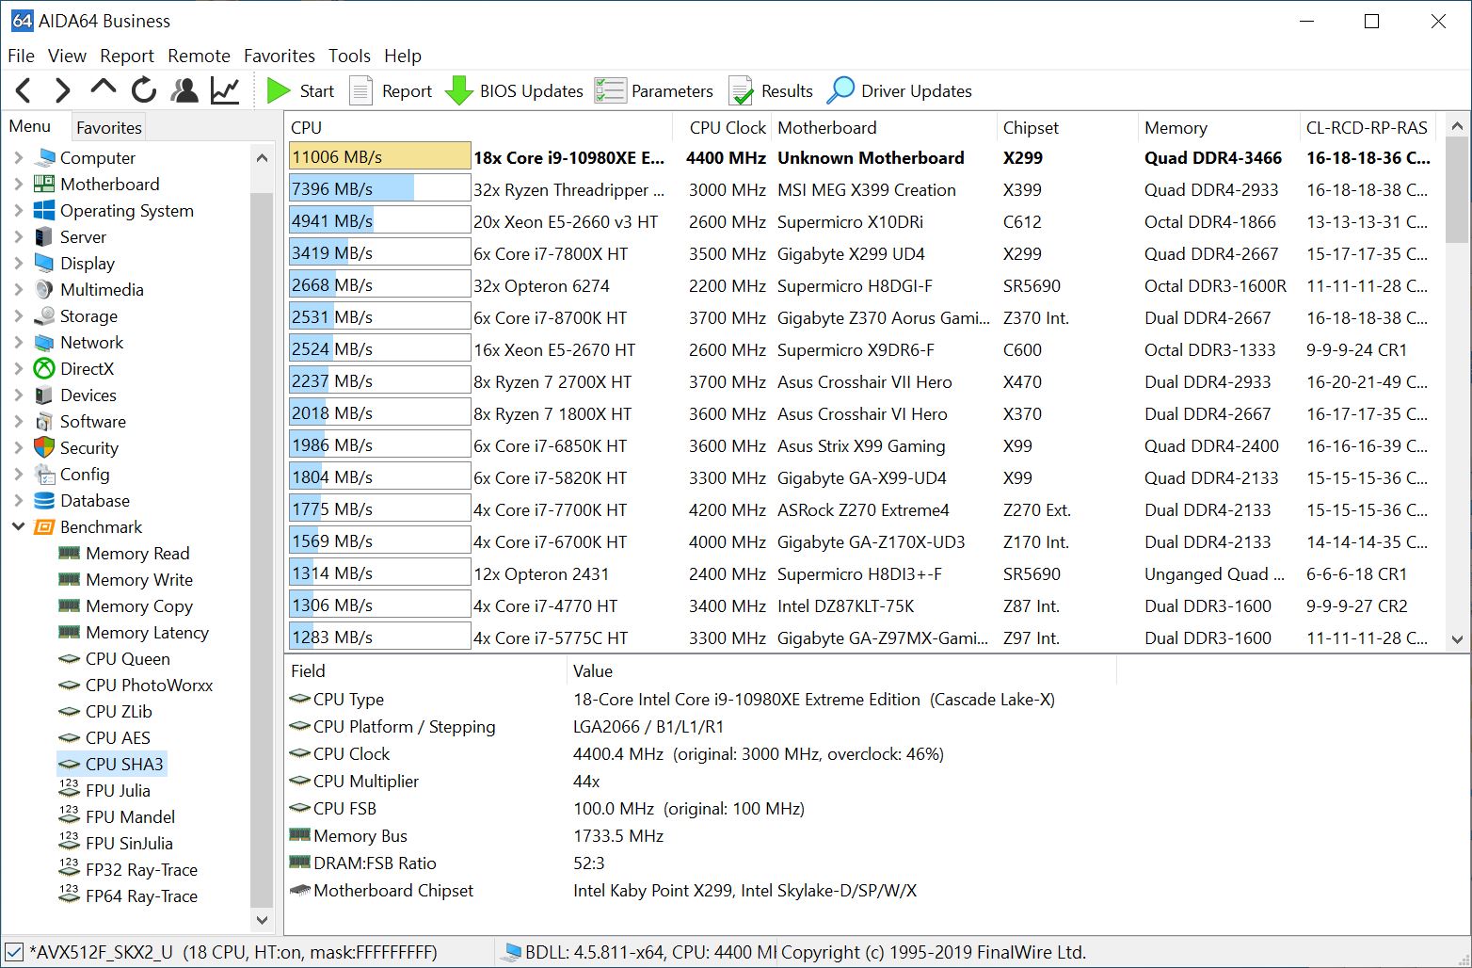Click the sidebar tree scrollbar down arrow
This screenshot has height=968, width=1472.
[x=262, y=920]
